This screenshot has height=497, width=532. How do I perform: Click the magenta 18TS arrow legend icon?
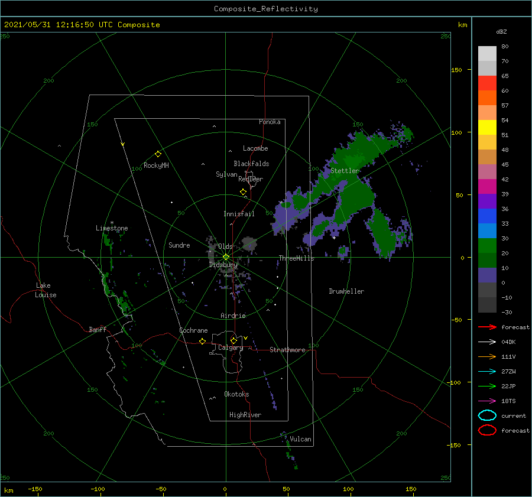(487, 401)
